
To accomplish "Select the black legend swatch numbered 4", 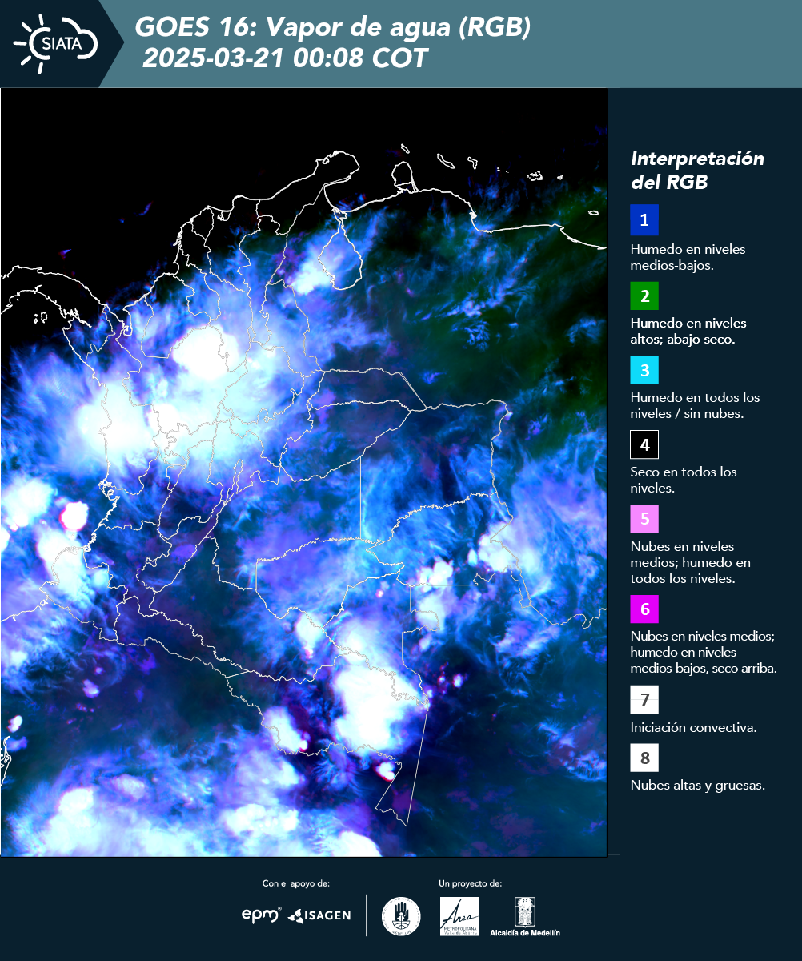I will [x=644, y=444].
